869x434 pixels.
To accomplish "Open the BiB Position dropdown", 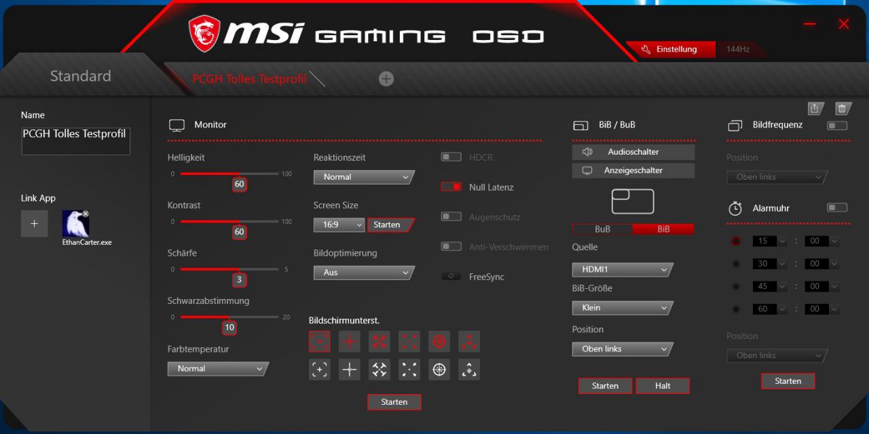I will coord(623,349).
